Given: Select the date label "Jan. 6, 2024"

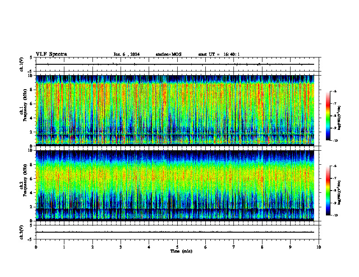Looking at the screenshot, I should click(x=126, y=54).
